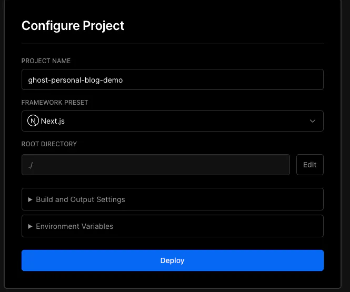Viewport: 350px width, 292px height.
Task: Click the Configure Project heading
Action: click(x=73, y=26)
